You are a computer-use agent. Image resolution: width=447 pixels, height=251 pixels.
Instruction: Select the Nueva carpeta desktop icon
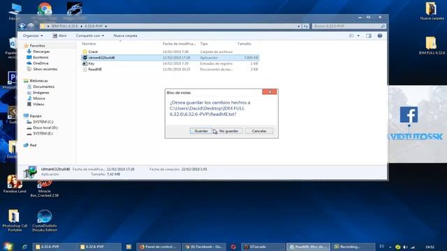coord(432,11)
